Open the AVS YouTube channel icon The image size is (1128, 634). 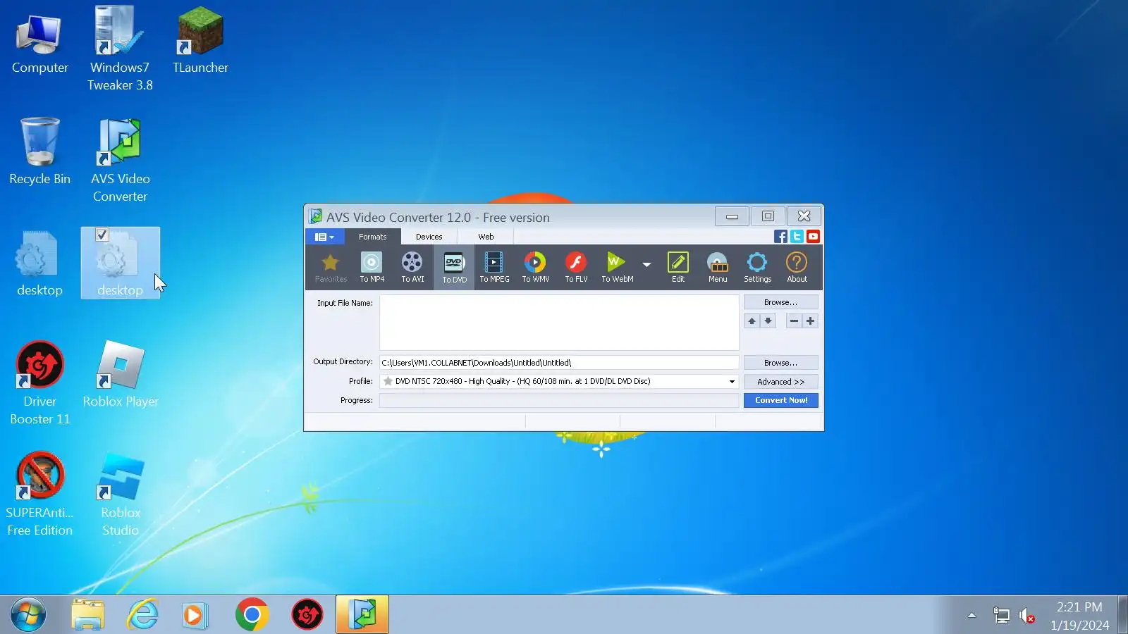[x=813, y=237]
